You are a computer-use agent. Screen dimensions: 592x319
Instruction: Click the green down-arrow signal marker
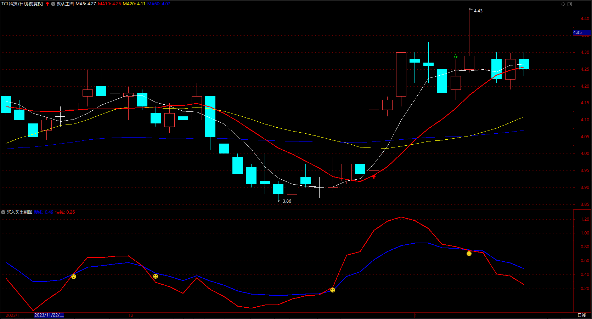point(456,57)
